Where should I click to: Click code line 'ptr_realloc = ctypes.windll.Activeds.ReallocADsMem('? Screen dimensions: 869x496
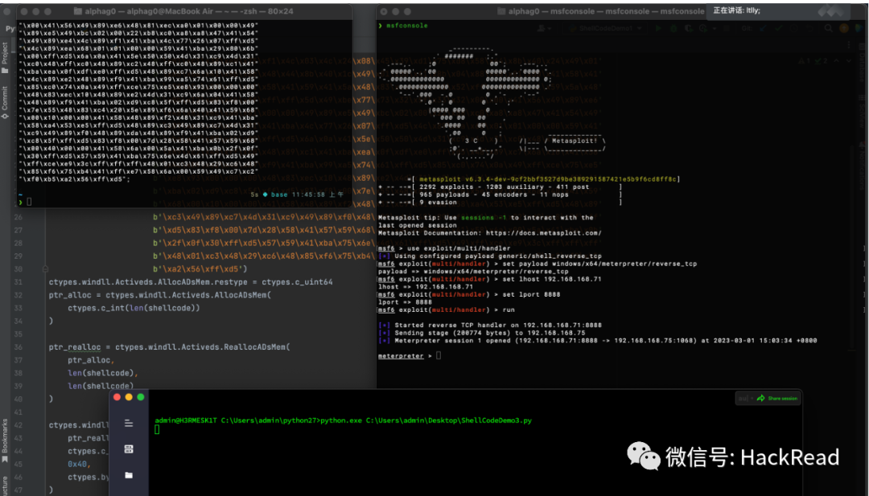coord(170,347)
